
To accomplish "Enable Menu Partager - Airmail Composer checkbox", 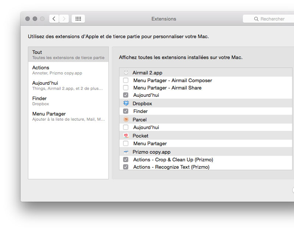I will click(x=126, y=80).
